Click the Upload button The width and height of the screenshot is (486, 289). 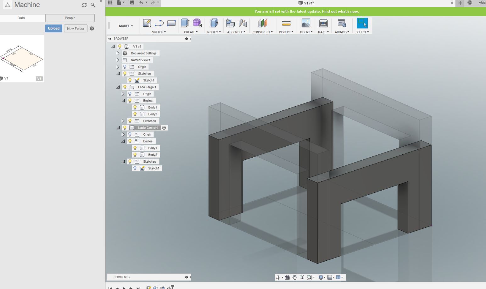(x=53, y=28)
